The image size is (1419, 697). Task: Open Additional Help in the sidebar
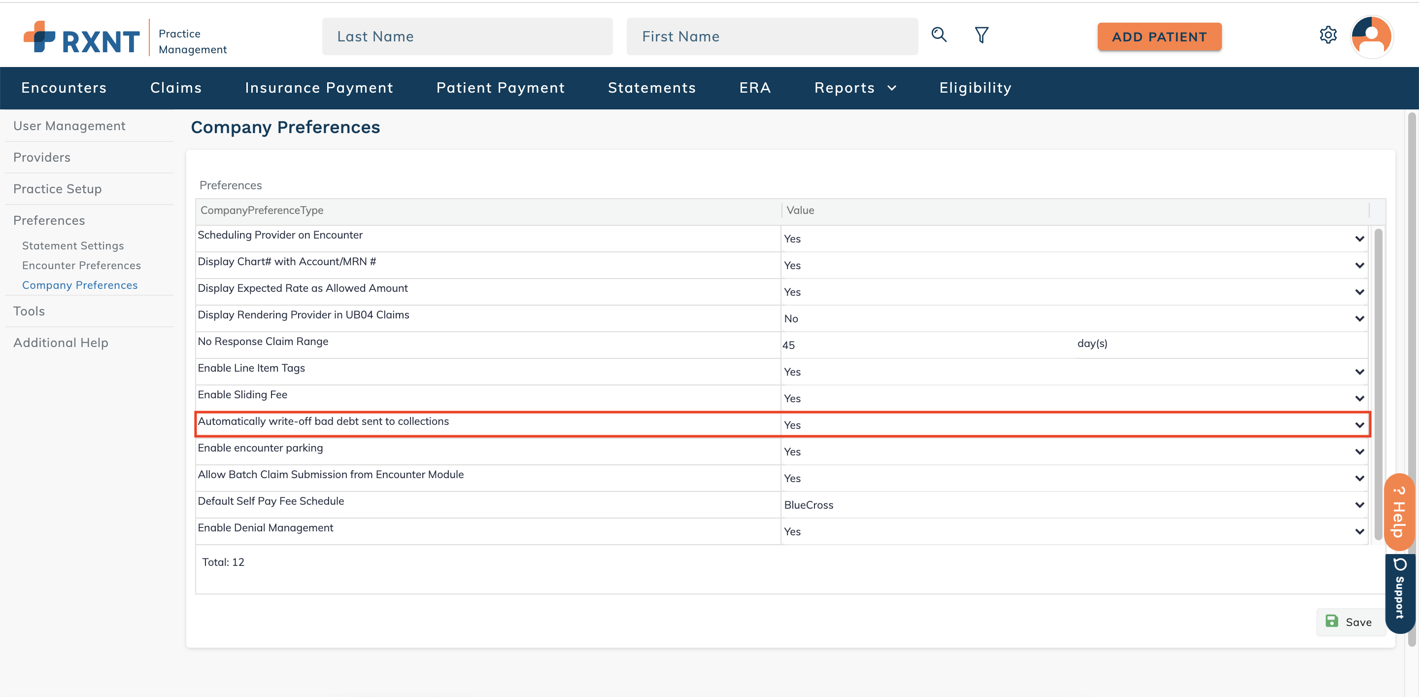61,343
